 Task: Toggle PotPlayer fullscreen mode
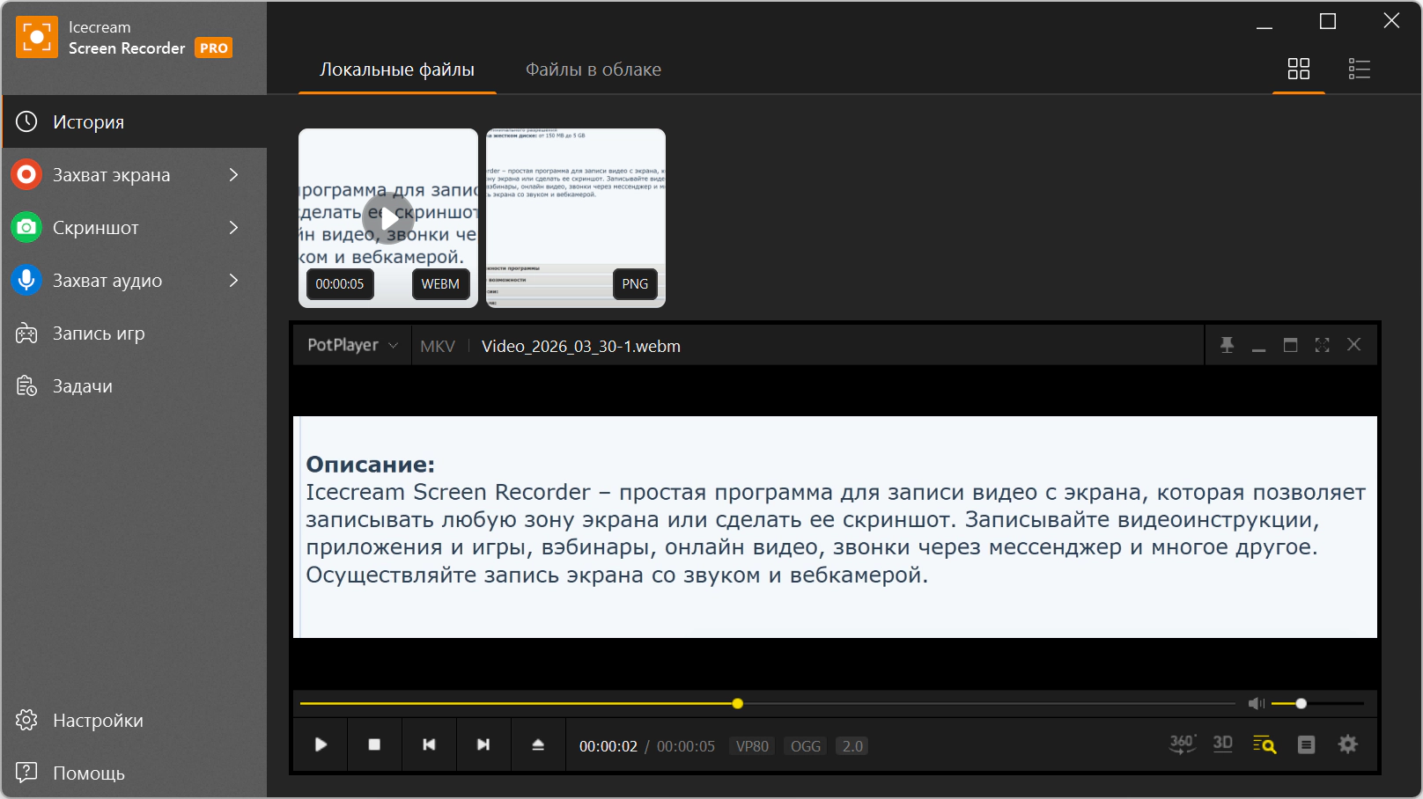(1322, 345)
